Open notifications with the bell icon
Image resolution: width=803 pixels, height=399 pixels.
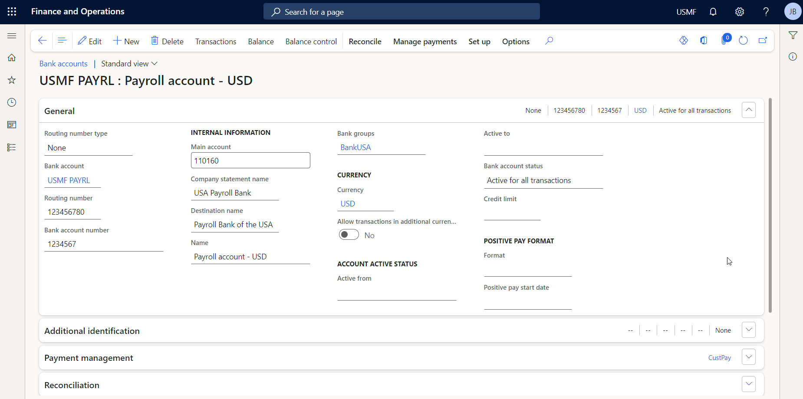713,11
